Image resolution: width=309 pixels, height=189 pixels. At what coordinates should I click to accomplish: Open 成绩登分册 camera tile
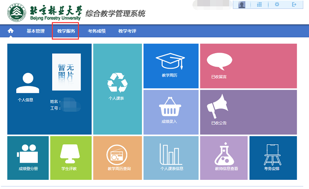(x=28, y=157)
